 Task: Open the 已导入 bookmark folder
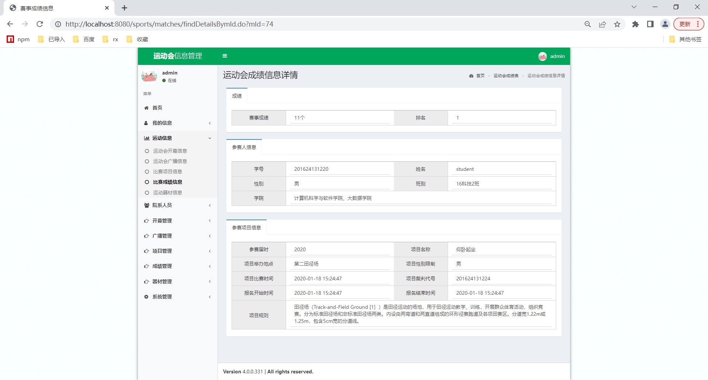(x=52, y=39)
